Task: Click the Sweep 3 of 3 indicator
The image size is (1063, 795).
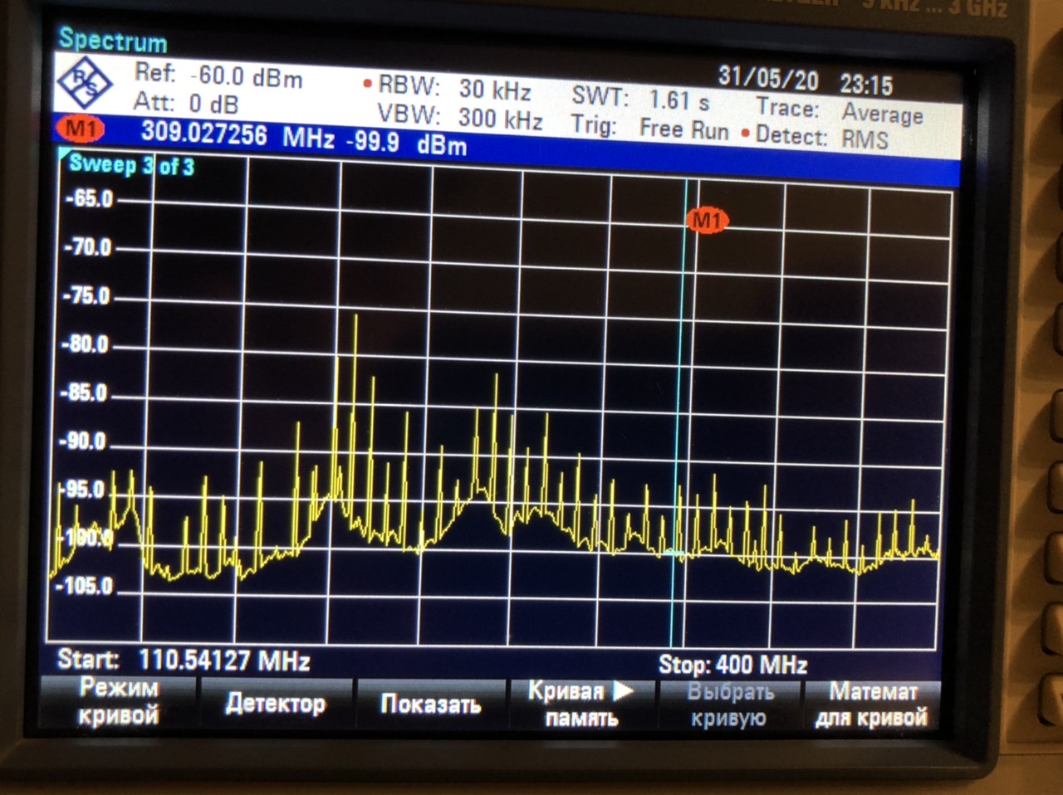Action: click(x=131, y=164)
